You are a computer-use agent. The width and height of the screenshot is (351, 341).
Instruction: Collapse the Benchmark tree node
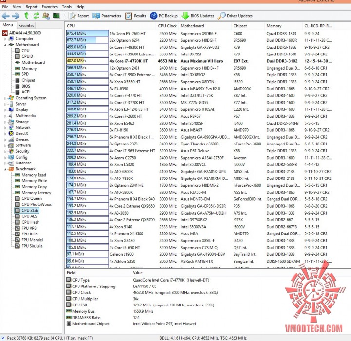click(x=5, y=169)
